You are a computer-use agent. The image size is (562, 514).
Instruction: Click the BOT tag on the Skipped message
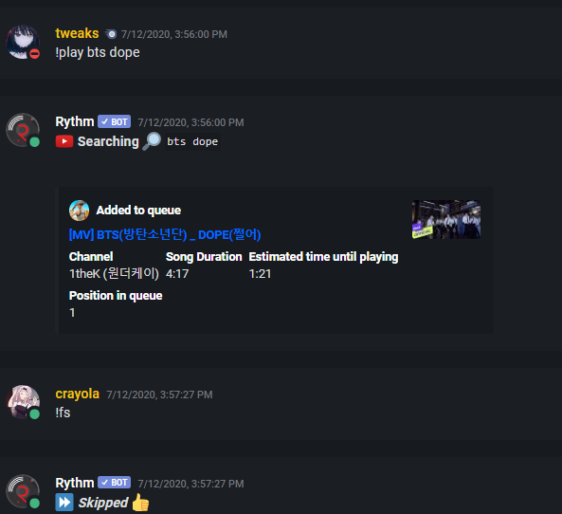115,483
